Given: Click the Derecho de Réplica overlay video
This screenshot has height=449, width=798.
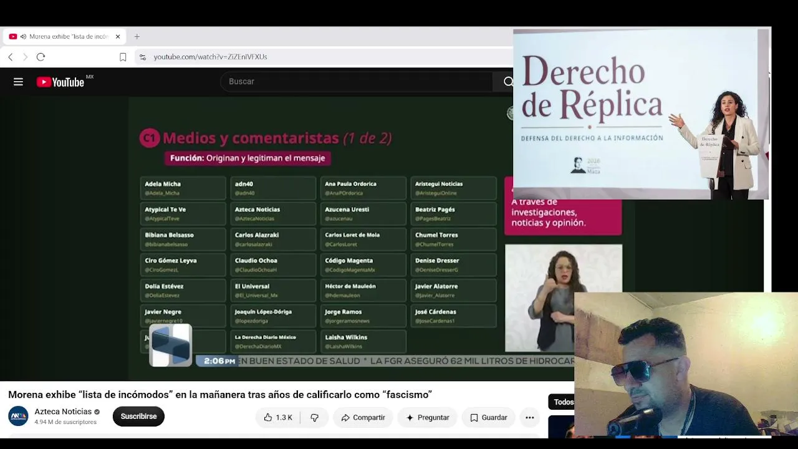Looking at the screenshot, I should click(x=641, y=114).
